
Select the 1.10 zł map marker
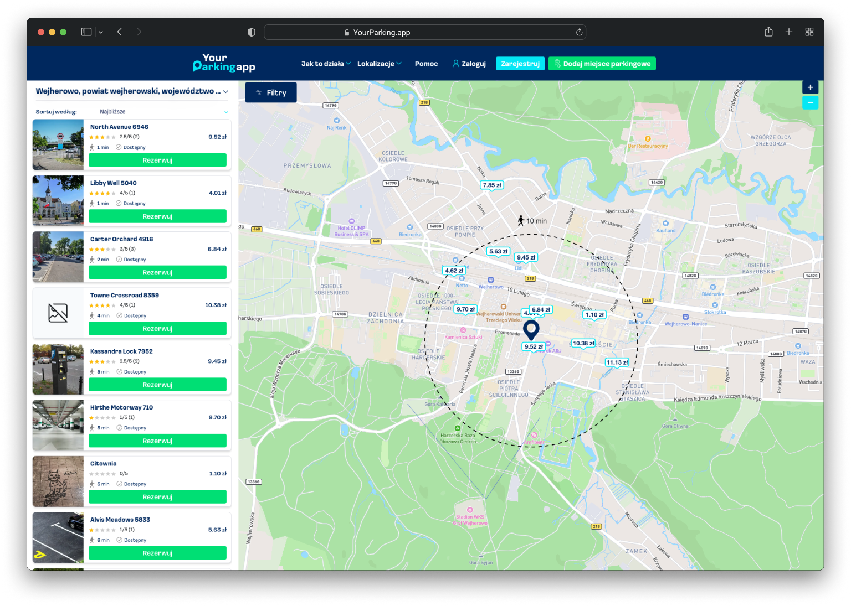[x=594, y=315]
